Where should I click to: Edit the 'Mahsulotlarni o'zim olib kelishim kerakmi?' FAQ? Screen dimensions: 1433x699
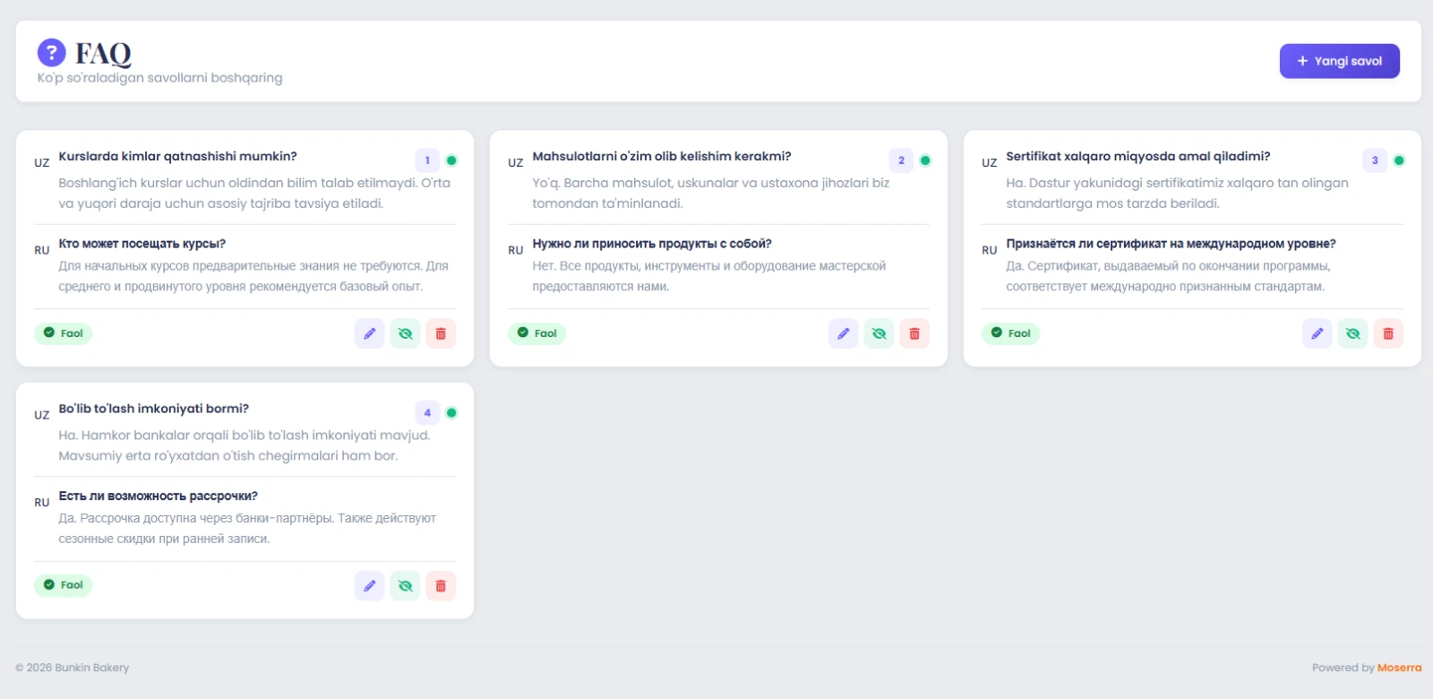[x=843, y=333]
